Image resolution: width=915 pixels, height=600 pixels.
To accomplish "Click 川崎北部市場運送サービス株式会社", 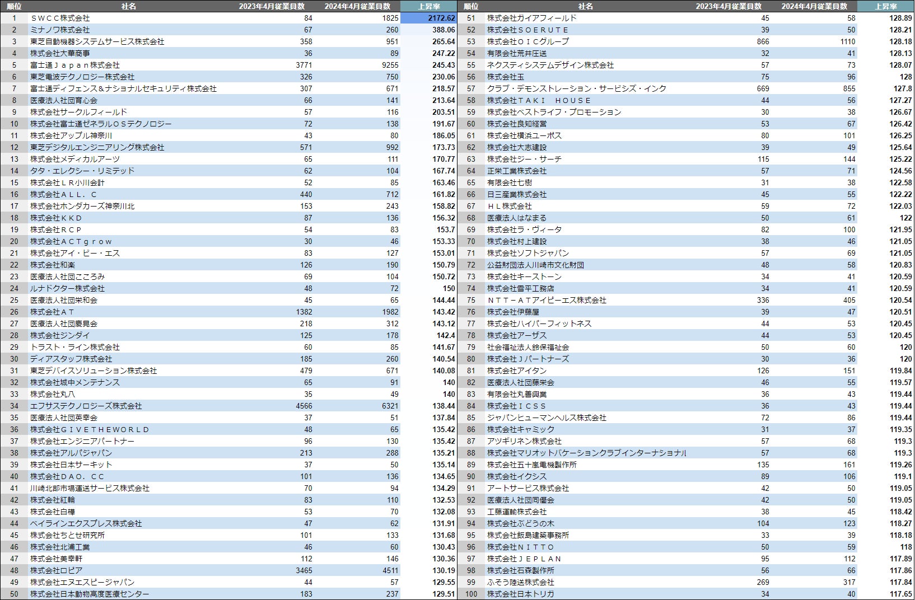I will (x=90, y=488).
